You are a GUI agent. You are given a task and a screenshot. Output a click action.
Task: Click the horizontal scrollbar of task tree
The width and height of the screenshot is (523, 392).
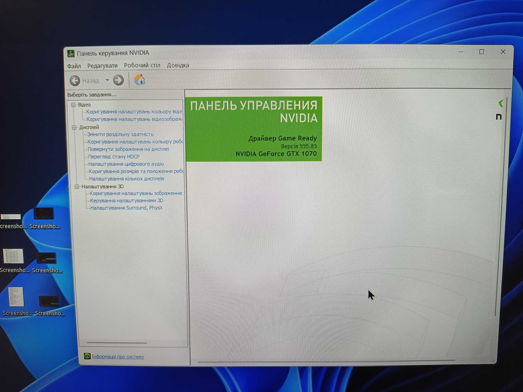tap(117, 342)
